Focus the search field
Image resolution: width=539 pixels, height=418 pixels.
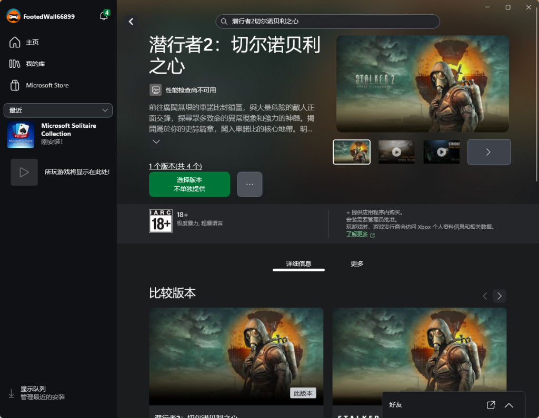click(327, 22)
